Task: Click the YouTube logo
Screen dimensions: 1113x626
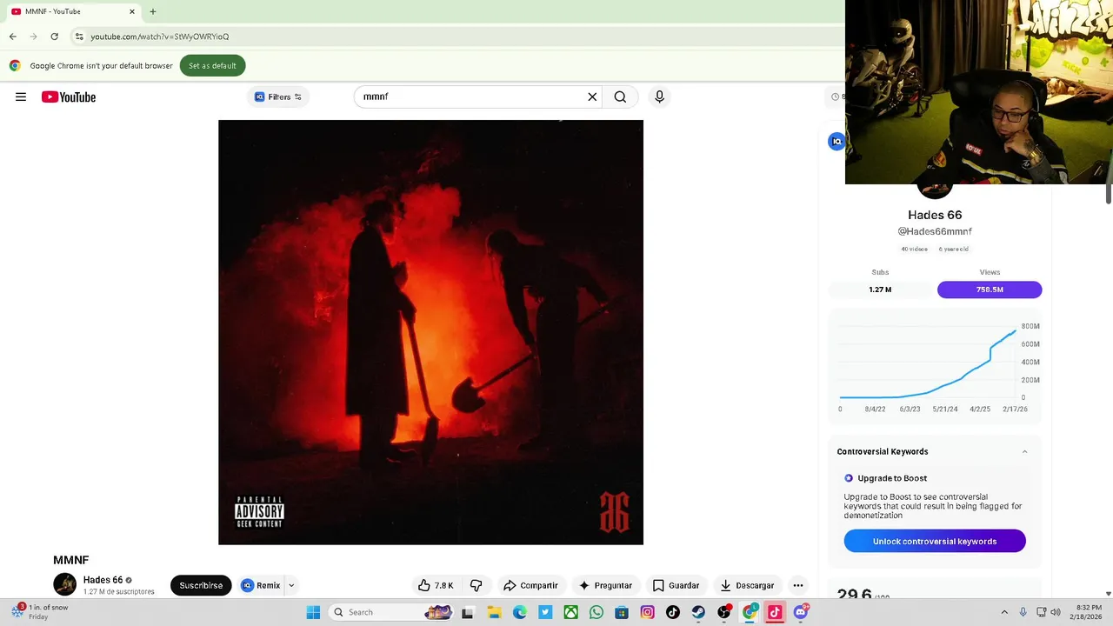Action: pos(69,97)
